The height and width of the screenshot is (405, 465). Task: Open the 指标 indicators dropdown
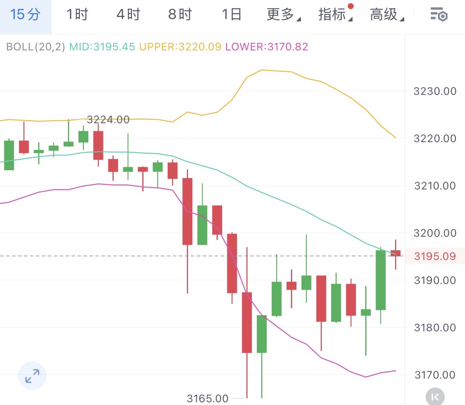coord(335,15)
